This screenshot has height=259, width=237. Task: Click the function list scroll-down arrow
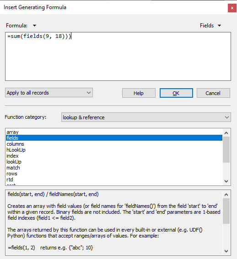(226, 181)
